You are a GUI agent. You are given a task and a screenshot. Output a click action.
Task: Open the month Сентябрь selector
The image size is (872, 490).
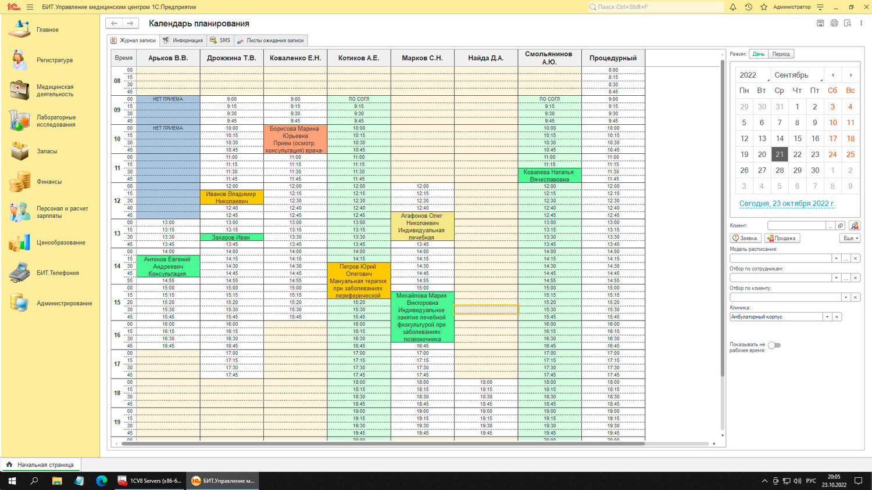tap(796, 75)
